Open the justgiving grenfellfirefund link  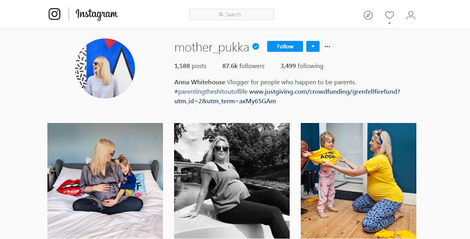287,96
